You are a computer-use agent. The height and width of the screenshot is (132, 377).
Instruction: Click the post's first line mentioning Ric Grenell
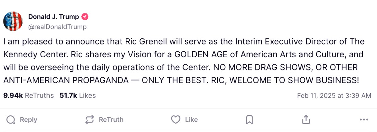pos(184,42)
